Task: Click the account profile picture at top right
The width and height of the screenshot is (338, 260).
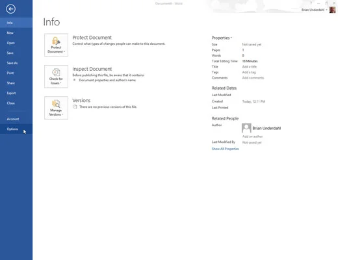Action: click(332, 10)
